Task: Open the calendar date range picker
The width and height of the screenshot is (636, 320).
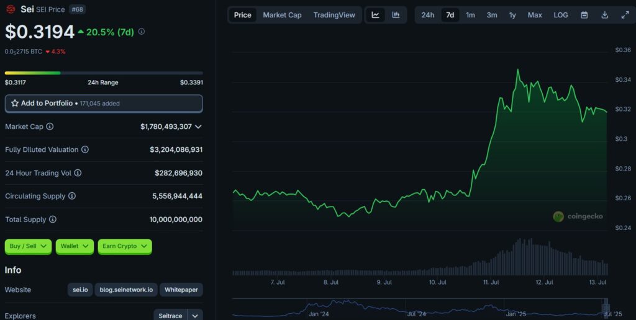Action: click(584, 15)
